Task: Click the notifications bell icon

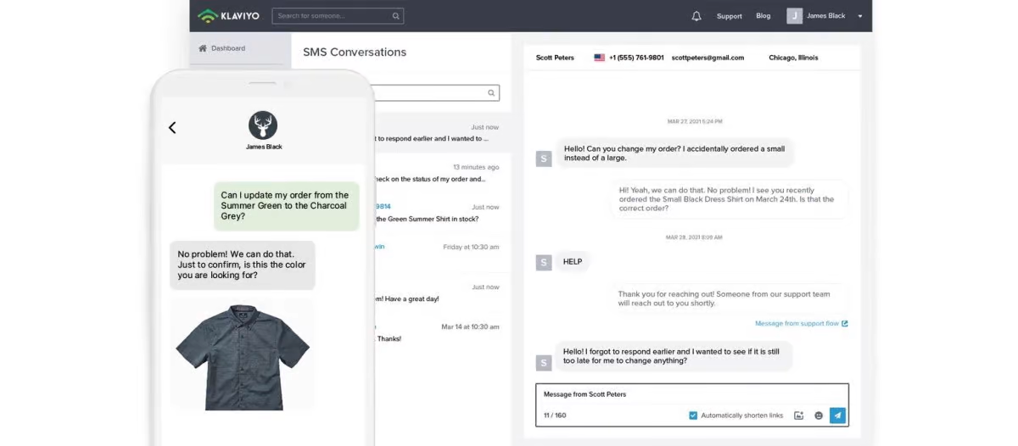Action: [x=696, y=16]
